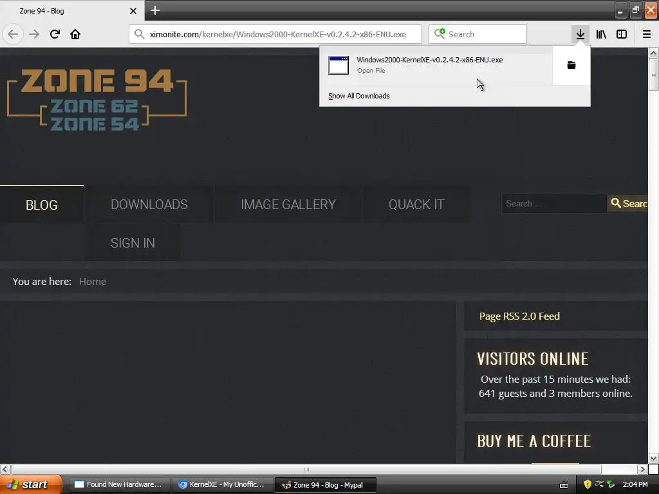Open the SIGN IN navigation item
The width and height of the screenshot is (659, 494).
tap(133, 242)
